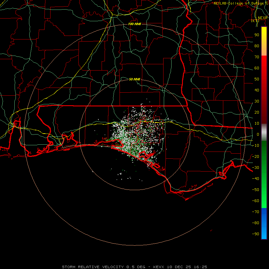Click the 100 NMI range ring label
This screenshot has width=269, height=269.
coord(134,24)
